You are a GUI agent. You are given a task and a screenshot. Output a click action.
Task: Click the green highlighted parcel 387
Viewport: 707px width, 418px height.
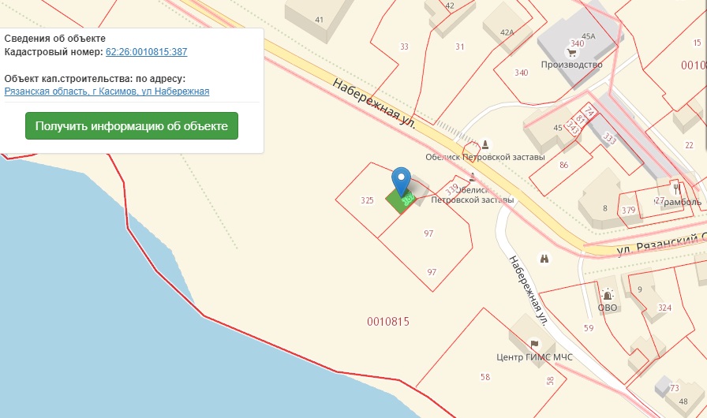pos(400,202)
